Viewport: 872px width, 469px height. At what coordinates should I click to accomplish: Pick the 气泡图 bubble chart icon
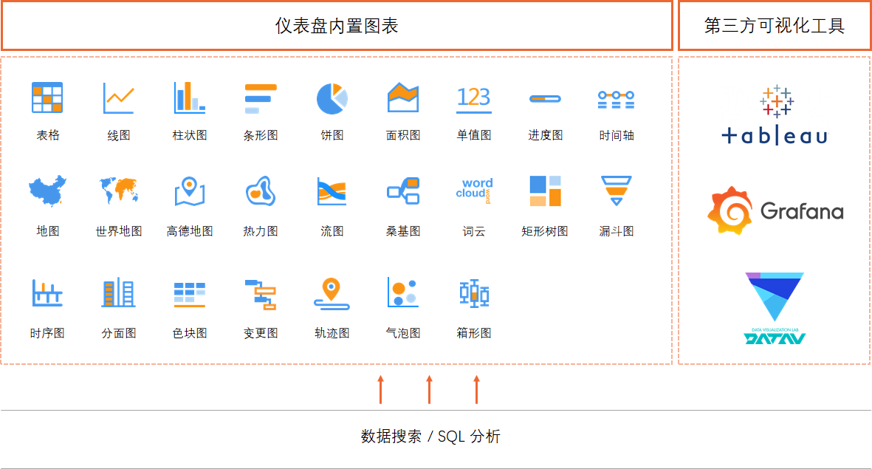pyautogui.click(x=403, y=292)
